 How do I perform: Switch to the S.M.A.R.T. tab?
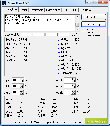70,10
